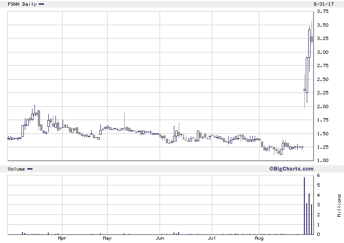This screenshot has height=243, width=344.
Task: Click the 3.50 price axis label
Action: [322, 25]
